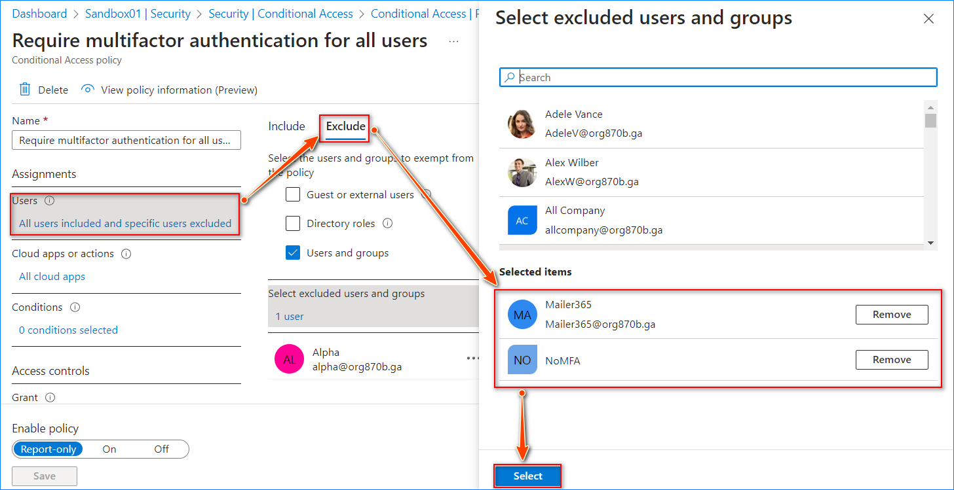Set Enable policy to Off
This screenshot has width=954, height=490.
pos(161,449)
